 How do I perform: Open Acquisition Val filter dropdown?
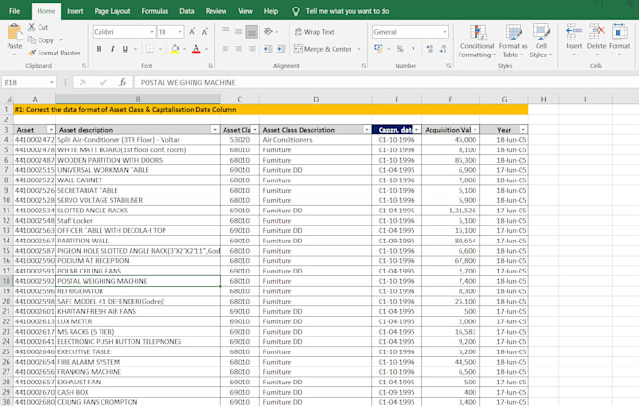coord(475,130)
